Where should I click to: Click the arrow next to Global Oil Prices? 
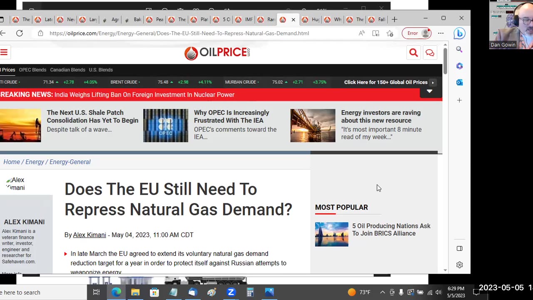pos(433,82)
